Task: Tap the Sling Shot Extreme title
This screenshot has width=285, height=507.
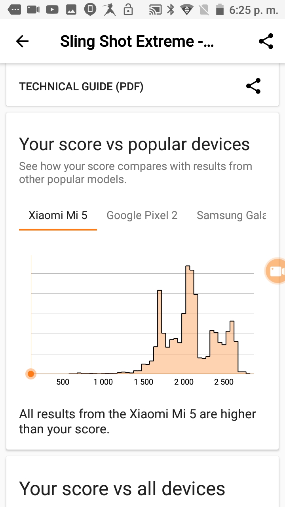Action: point(137,41)
